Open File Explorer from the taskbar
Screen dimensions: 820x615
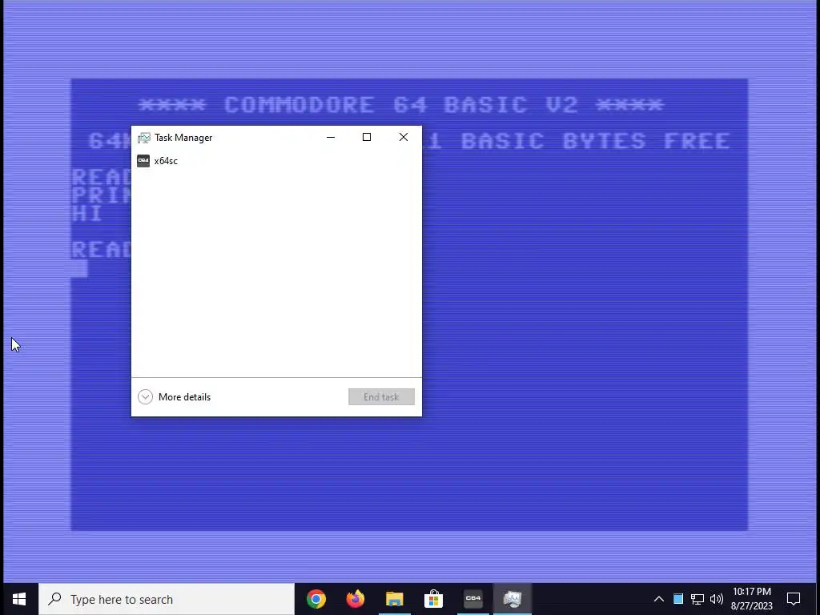click(394, 599)
